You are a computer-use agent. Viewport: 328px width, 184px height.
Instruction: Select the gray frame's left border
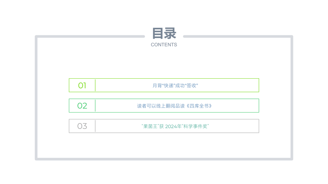[x=36, y=98]
